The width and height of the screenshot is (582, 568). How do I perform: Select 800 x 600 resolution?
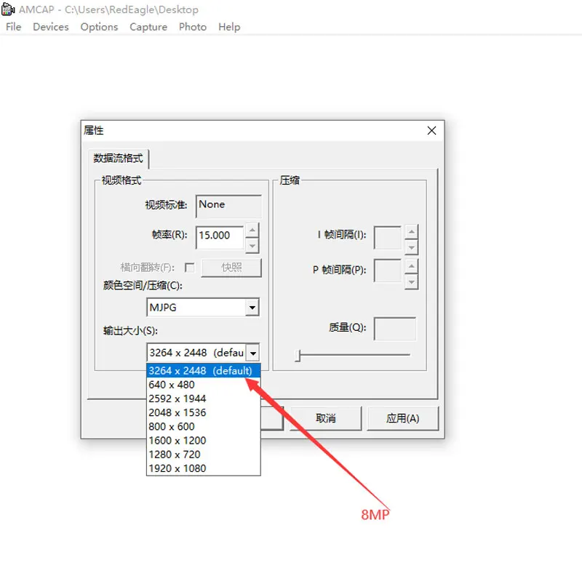(204, 426)
